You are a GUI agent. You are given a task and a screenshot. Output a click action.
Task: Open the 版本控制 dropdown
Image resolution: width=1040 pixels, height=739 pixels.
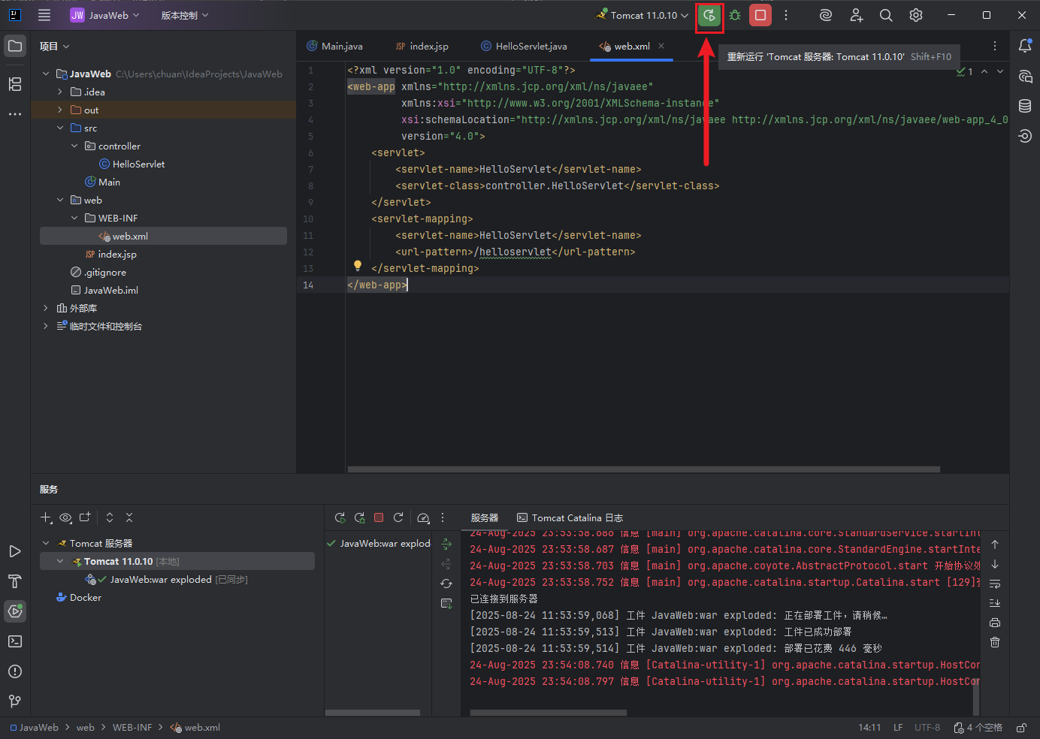[185, 15]
